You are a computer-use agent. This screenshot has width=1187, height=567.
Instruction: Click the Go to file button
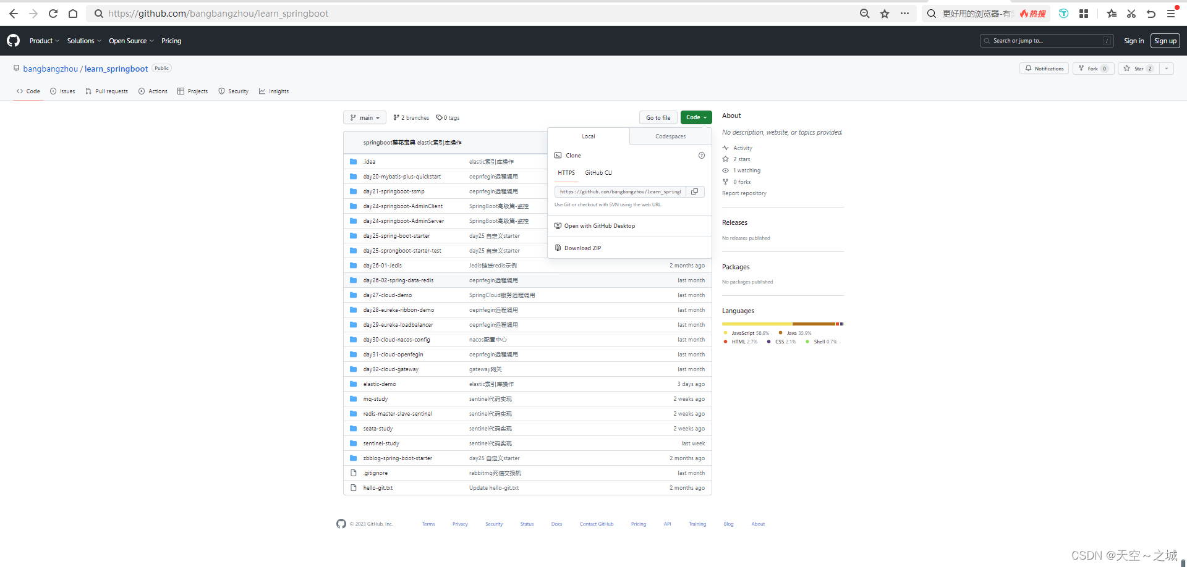[x=658, y=117]
